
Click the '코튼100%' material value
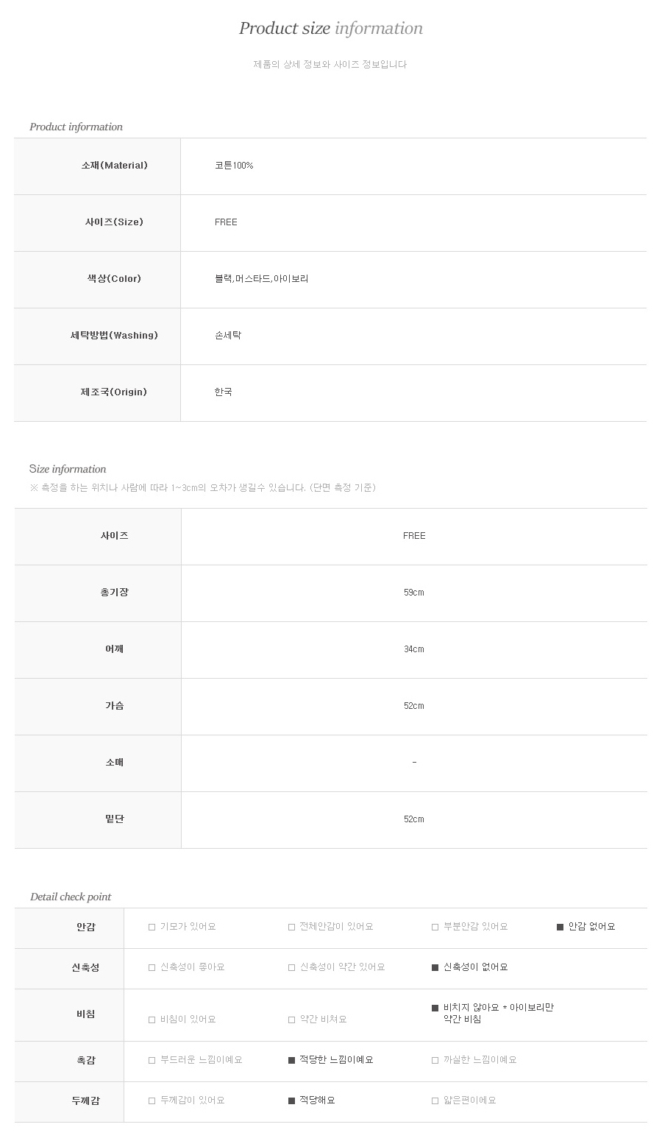(x=234, y=166)
